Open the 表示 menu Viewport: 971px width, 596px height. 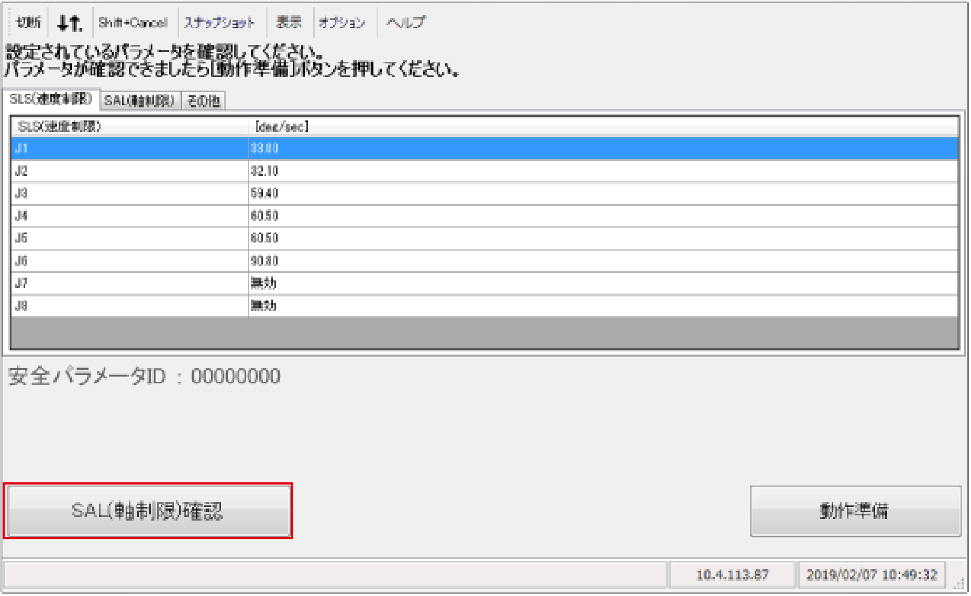pyautogui.click(x=289, y=23)
